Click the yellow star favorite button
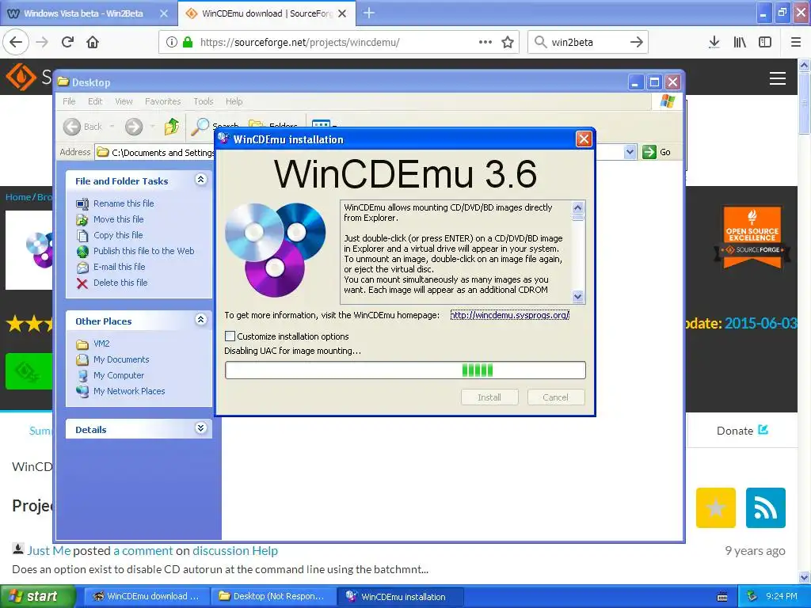This screenshot has height=608, width=811. point(716,507)
